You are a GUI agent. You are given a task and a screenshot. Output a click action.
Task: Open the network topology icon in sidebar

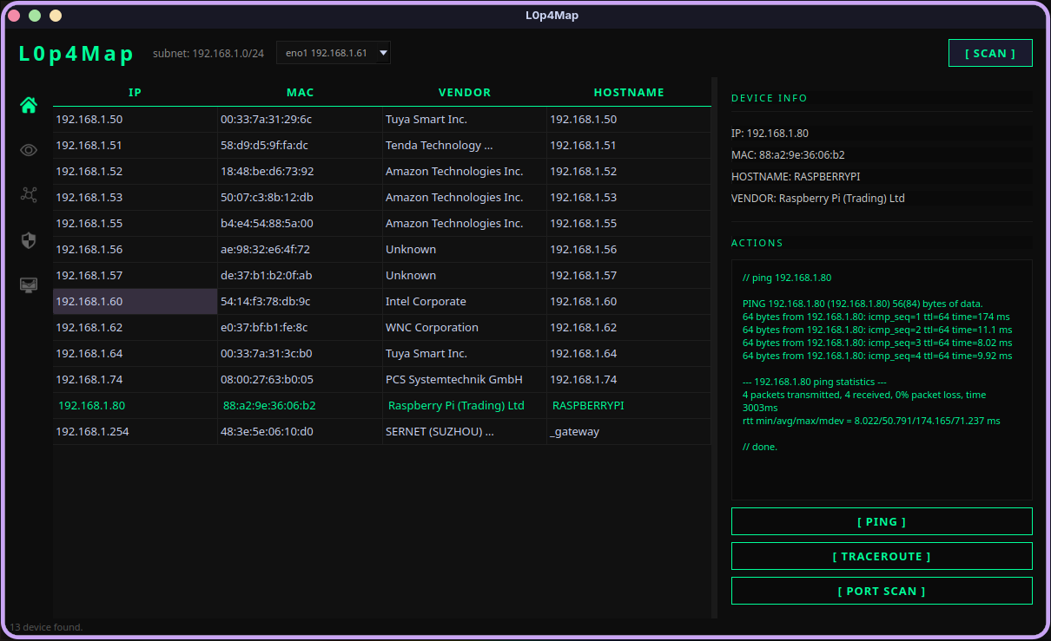click(29, 194)
